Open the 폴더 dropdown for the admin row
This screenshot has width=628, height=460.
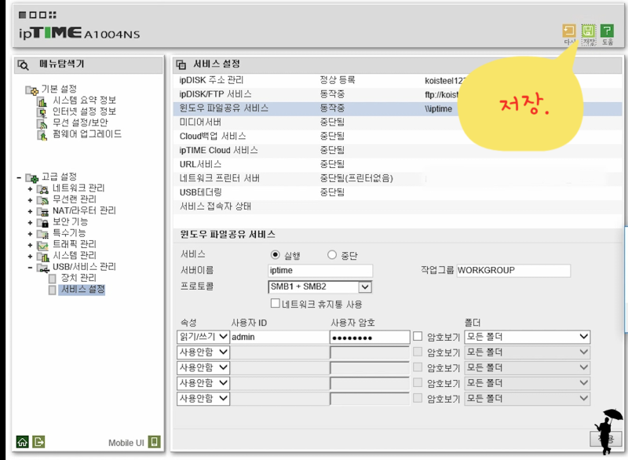(527, 336)
